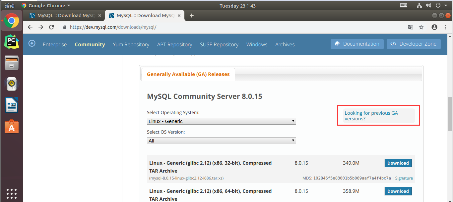Click version 8.0.15 in the 32-bit row
This screenshot has width=453, height=202.
pyautogui.click(x=301, y=163)
